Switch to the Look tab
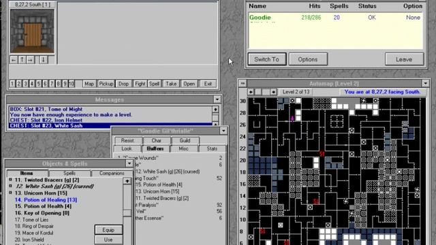The image size is (436, 245). tap(127, 148)
